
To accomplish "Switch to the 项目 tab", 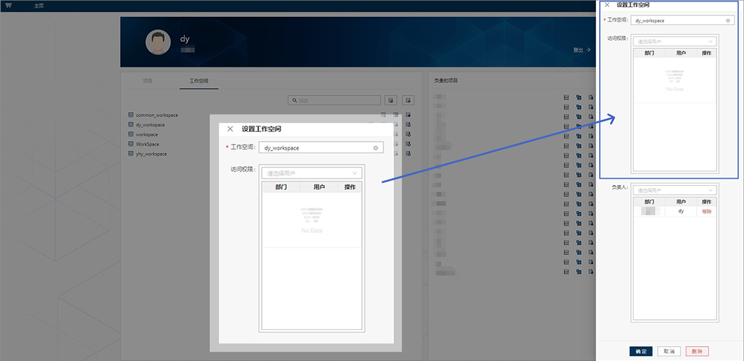I will coord(147,81).
